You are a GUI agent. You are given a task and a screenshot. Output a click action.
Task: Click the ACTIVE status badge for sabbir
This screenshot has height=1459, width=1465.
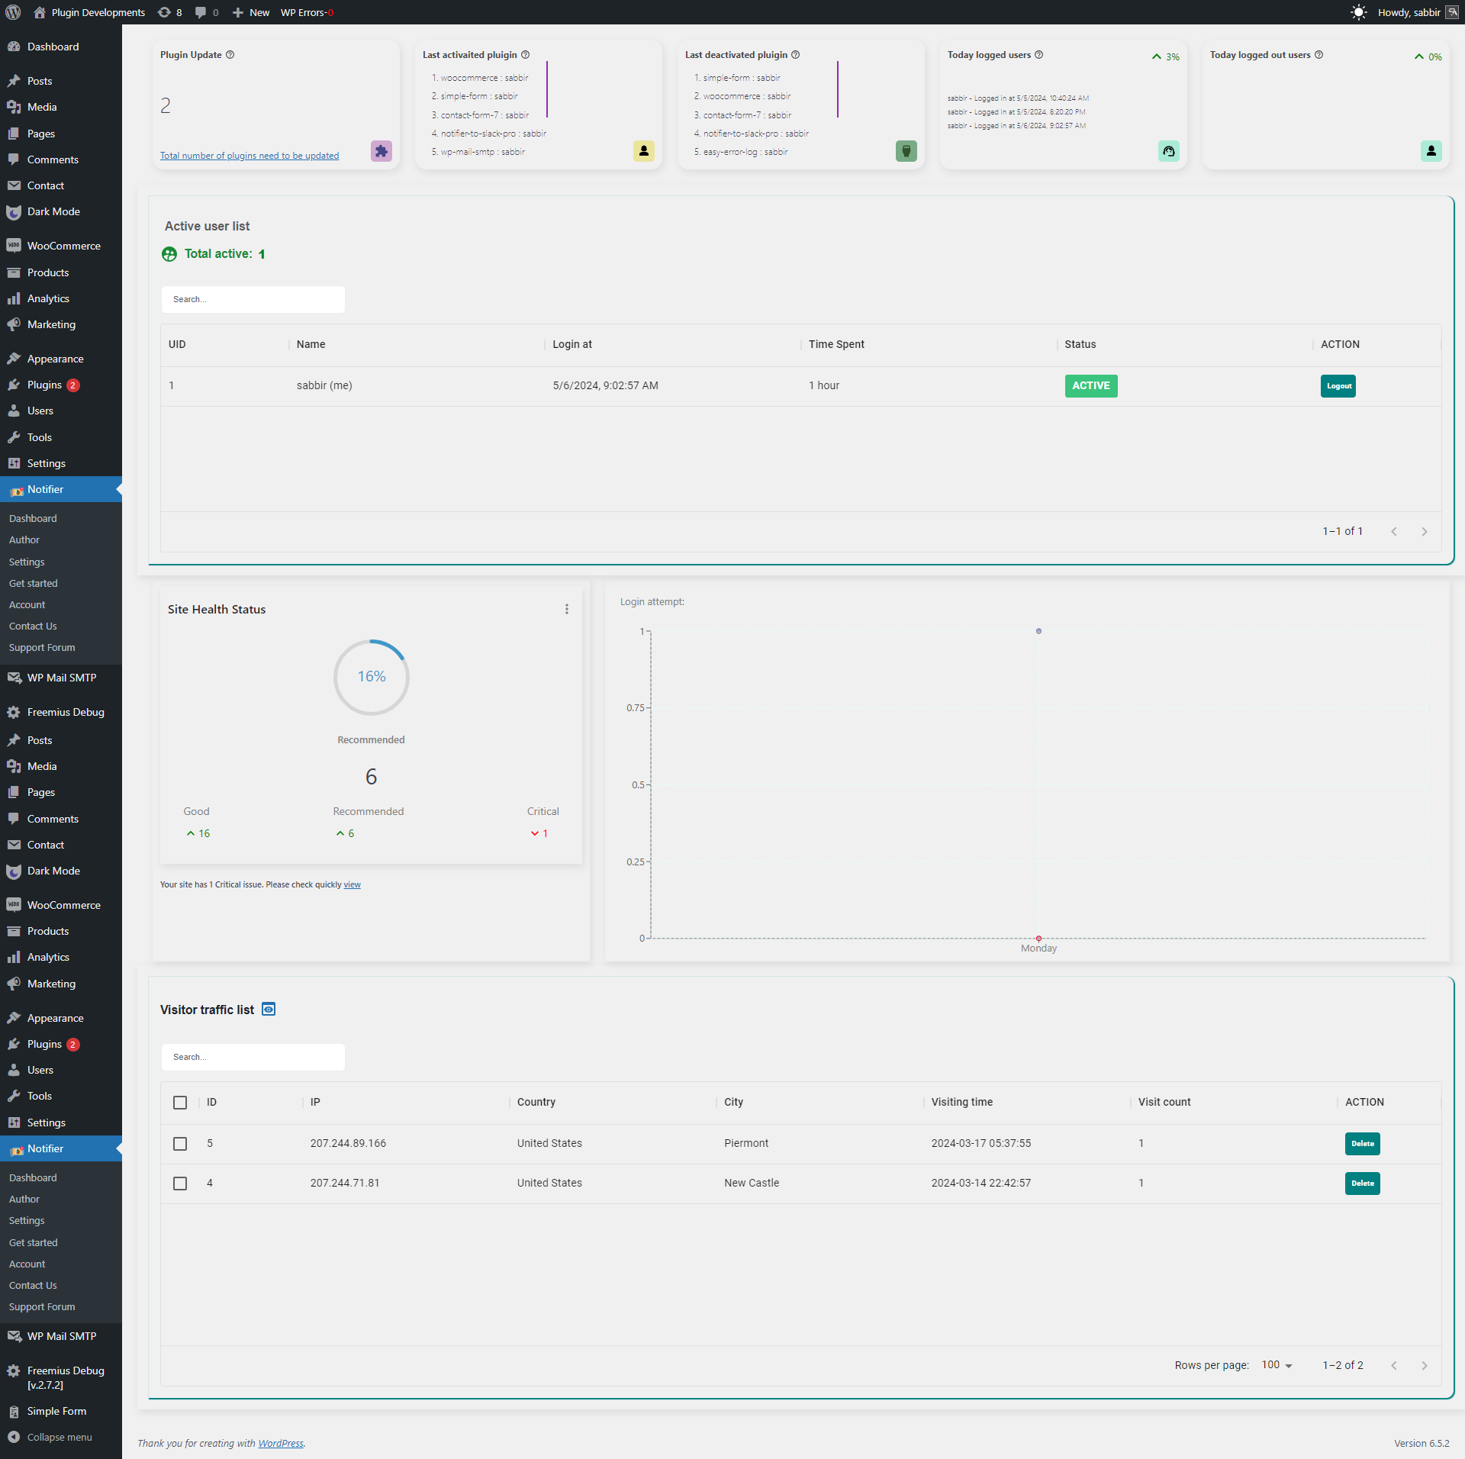[1091, 386]
